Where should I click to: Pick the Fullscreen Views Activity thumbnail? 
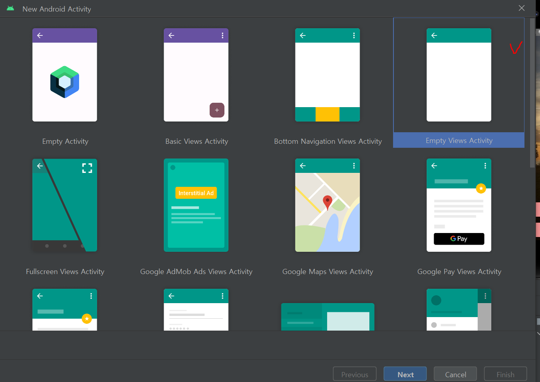pos(65,205)
